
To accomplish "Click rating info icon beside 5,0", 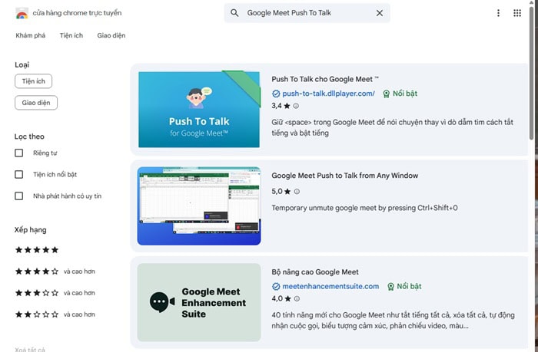I will point(297,192).
